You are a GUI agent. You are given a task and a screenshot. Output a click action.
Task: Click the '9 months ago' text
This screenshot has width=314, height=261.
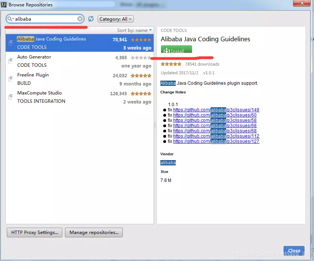(x=135, y=84)
